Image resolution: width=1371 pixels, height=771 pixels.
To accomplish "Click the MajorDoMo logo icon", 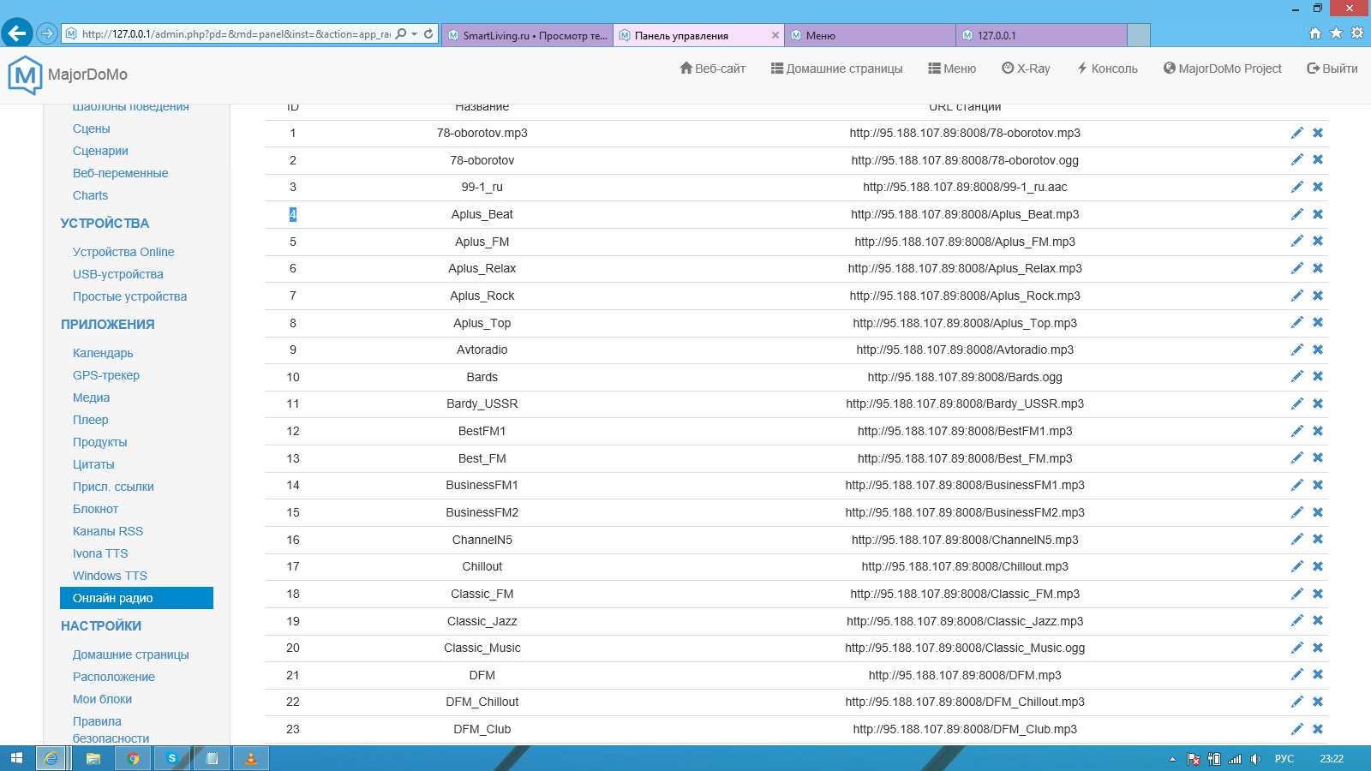I will 25,75.
